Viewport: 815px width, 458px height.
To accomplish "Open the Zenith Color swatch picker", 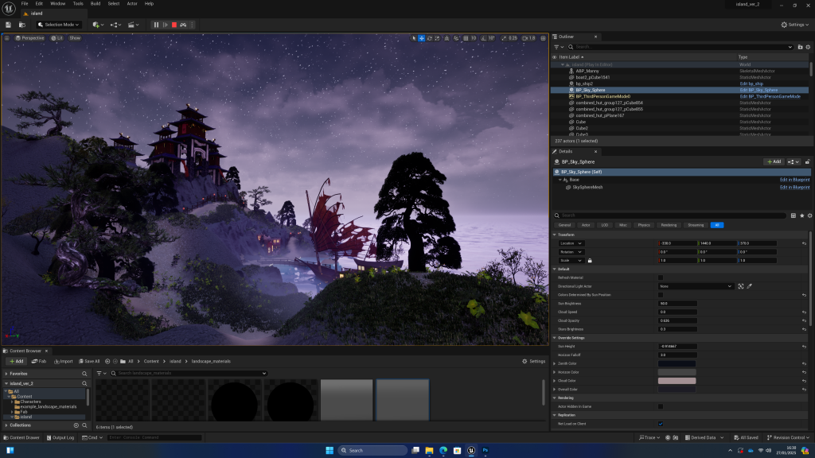I will (x=677, y=363).
